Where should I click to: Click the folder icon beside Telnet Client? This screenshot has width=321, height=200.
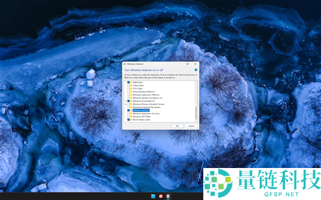click(x=131, y=85)
